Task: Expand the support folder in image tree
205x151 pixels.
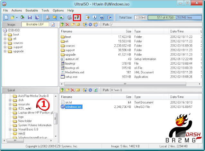Action: coord(5,47)
